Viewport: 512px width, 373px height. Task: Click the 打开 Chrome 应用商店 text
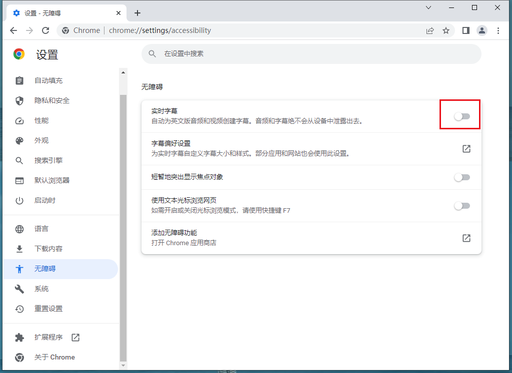[184, 243]
